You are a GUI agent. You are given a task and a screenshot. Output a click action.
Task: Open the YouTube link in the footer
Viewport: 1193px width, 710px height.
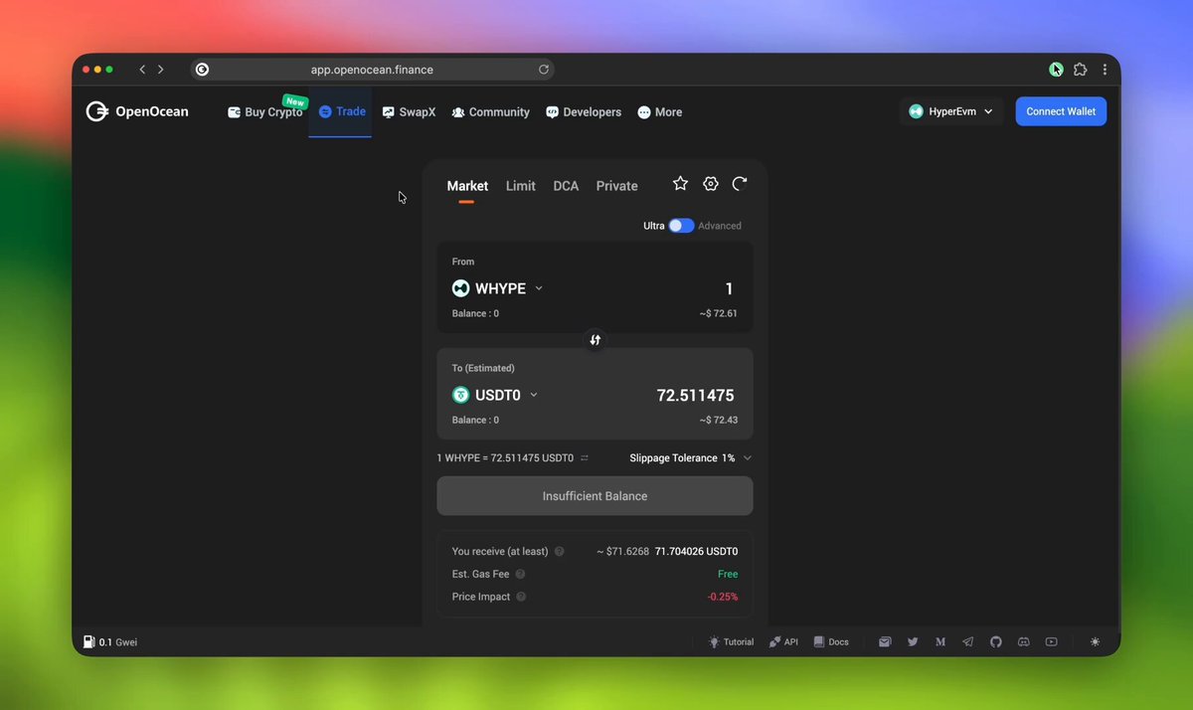(x=1052, y=642)
